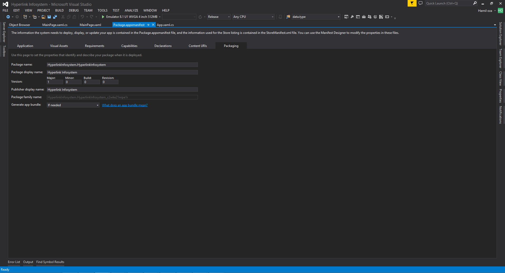Switch to the Visual Assets manifest tab
505x273 pixels.
coord(59,46)
